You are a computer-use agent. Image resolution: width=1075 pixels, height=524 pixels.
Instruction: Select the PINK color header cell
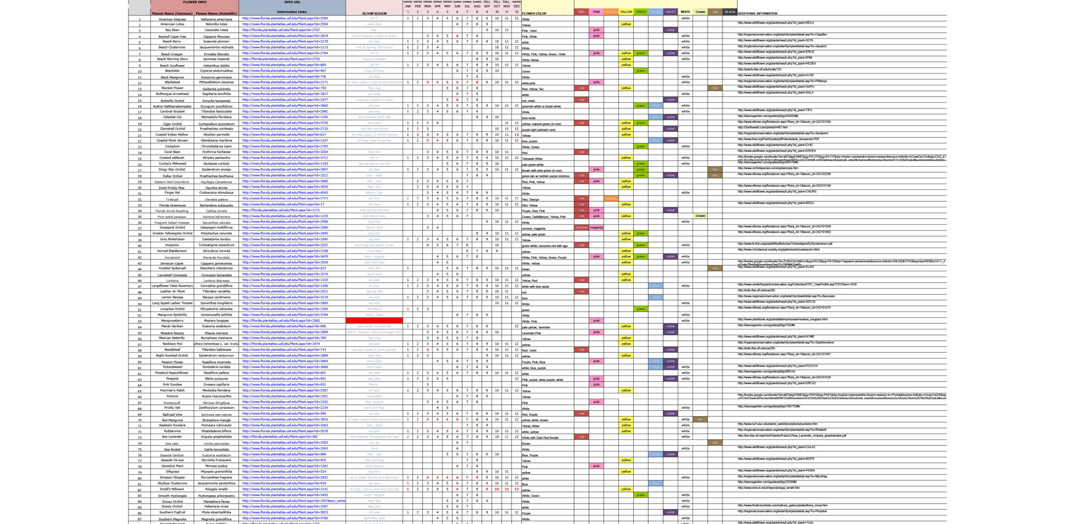click(x=596, y=12)
